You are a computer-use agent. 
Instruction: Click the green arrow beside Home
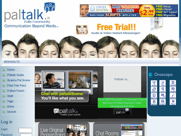pyautogui.click(x=4, y=70)
